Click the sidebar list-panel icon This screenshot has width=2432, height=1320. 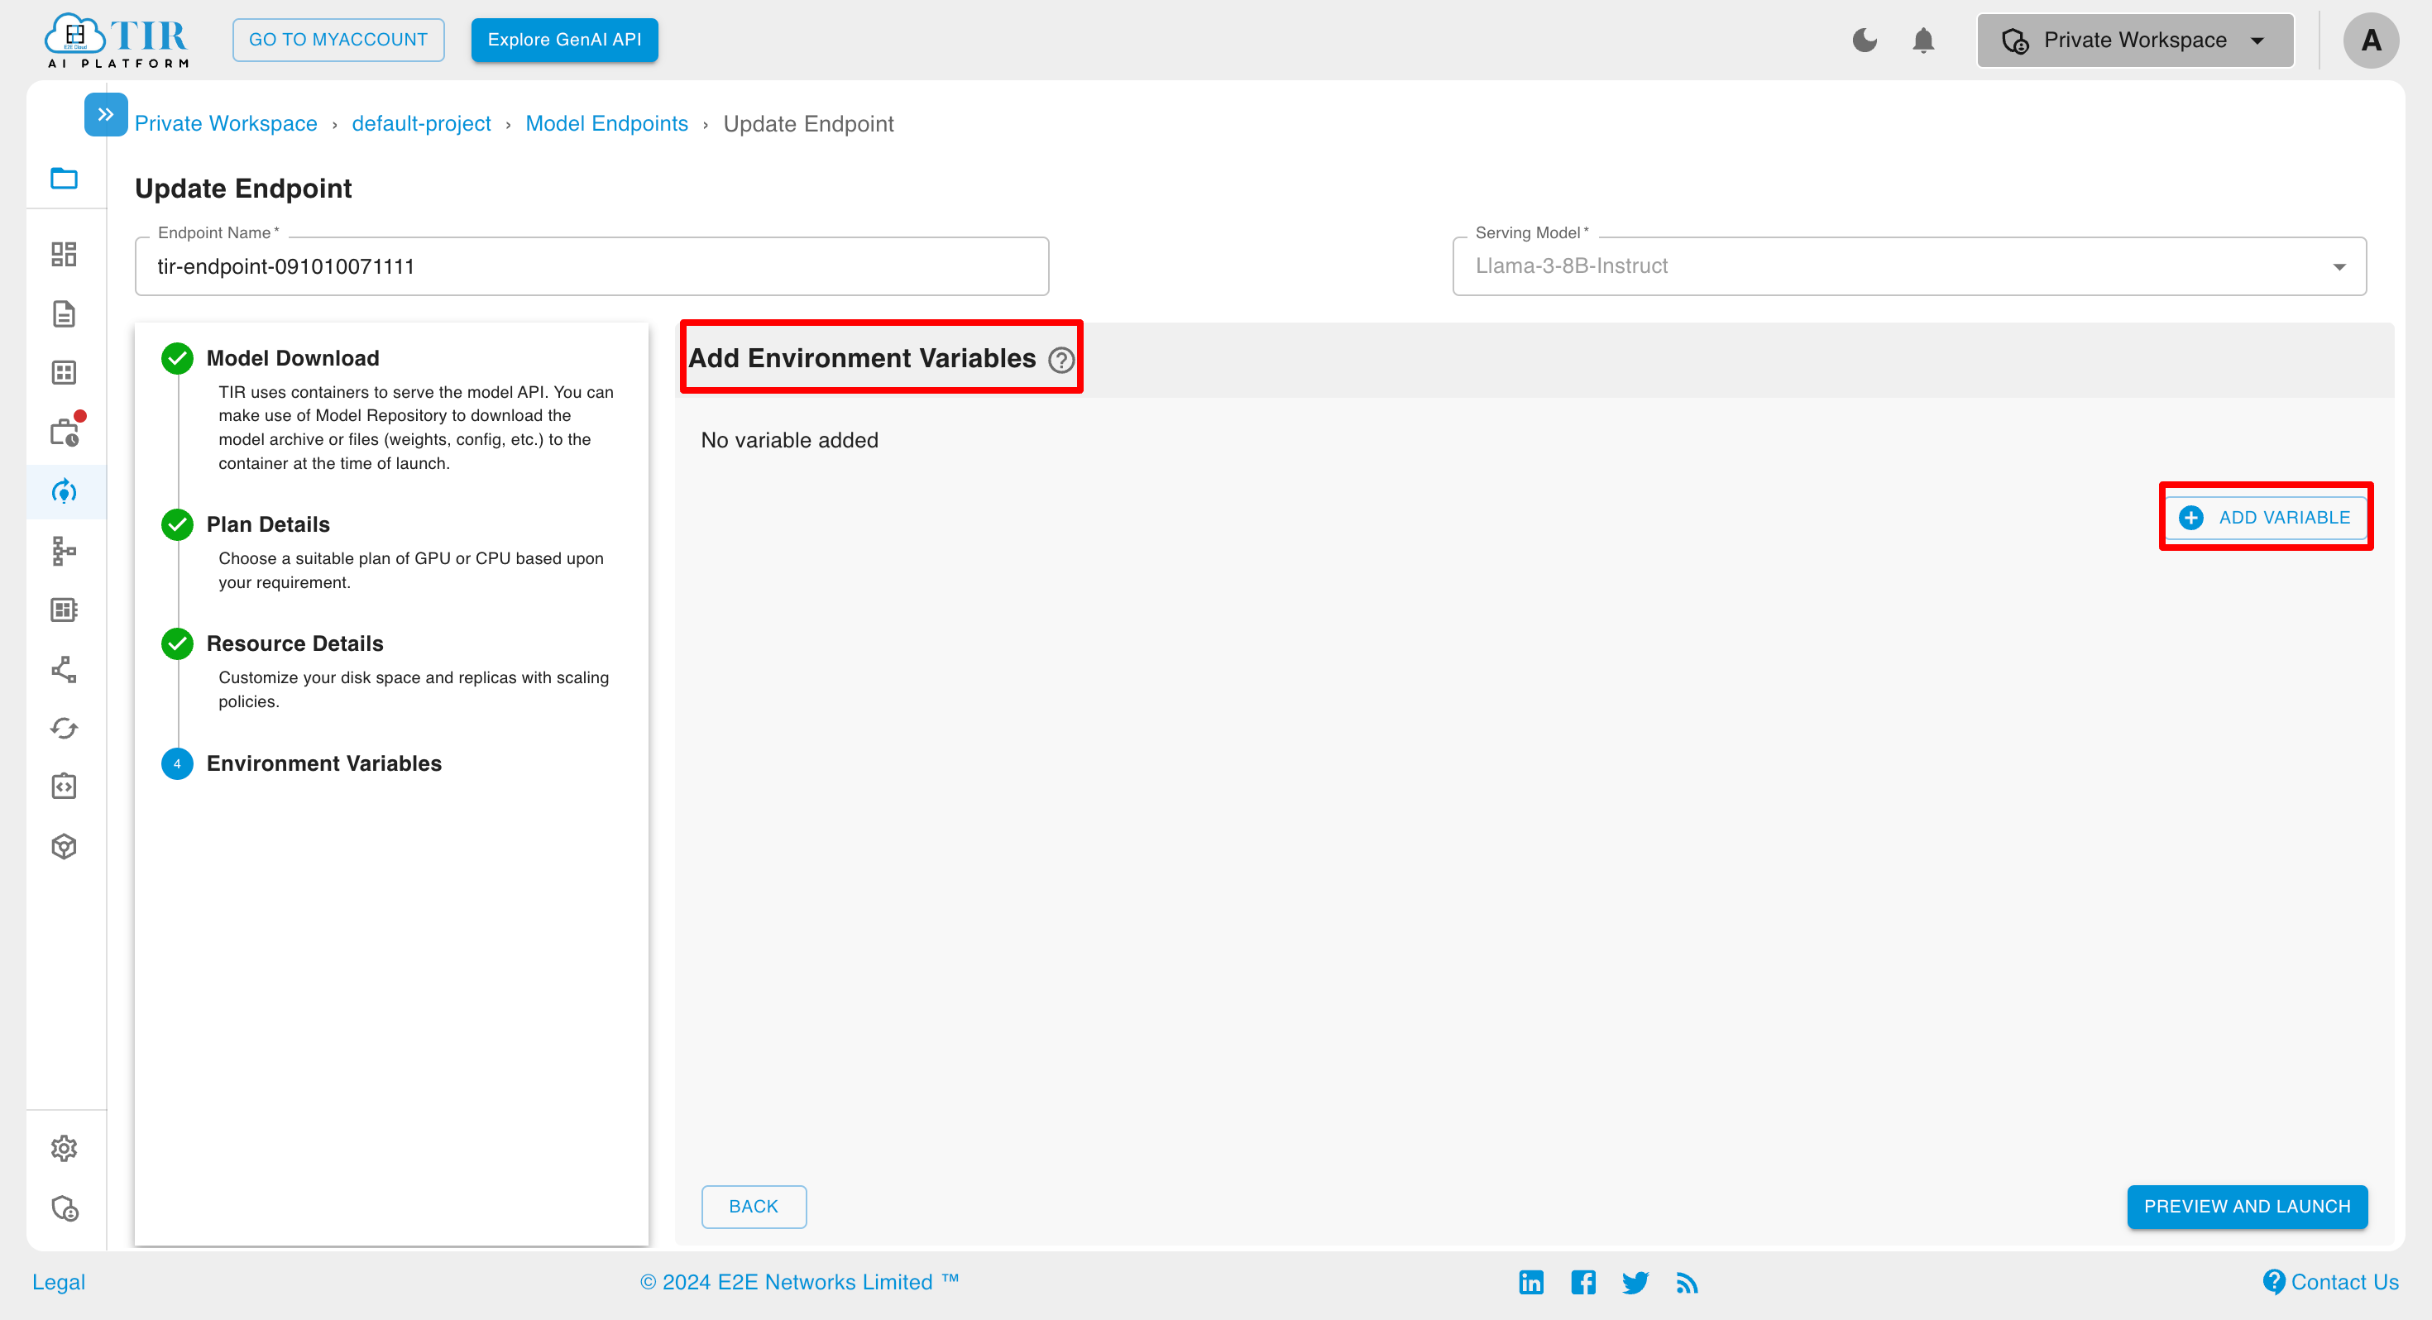tap(65, 610)
